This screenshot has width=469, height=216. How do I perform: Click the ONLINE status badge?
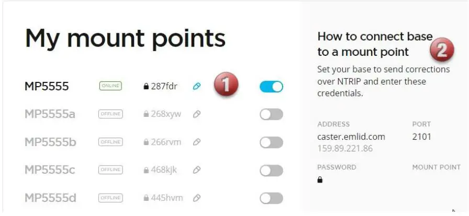(x=110, y=87)
